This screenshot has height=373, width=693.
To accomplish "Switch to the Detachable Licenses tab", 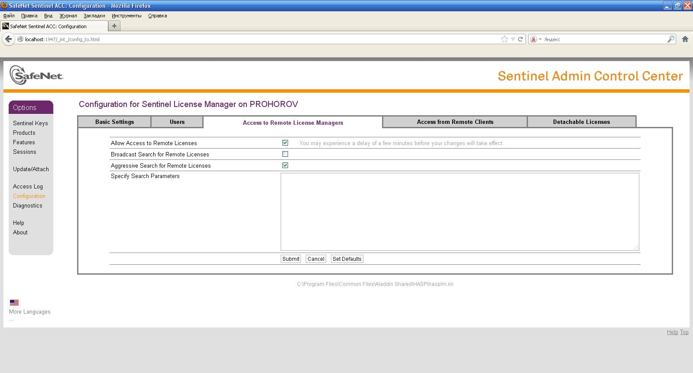I will coord(581,122).
